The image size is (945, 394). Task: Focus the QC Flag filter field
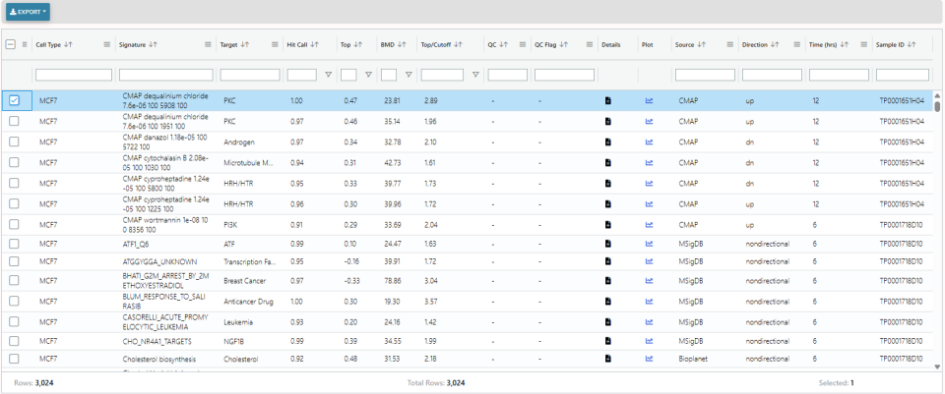tap(564, 75)
